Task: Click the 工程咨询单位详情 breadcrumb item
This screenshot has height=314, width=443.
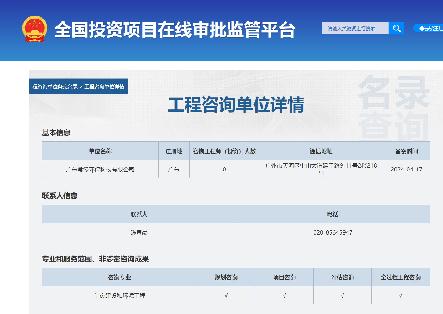Action: coord(104,87)
